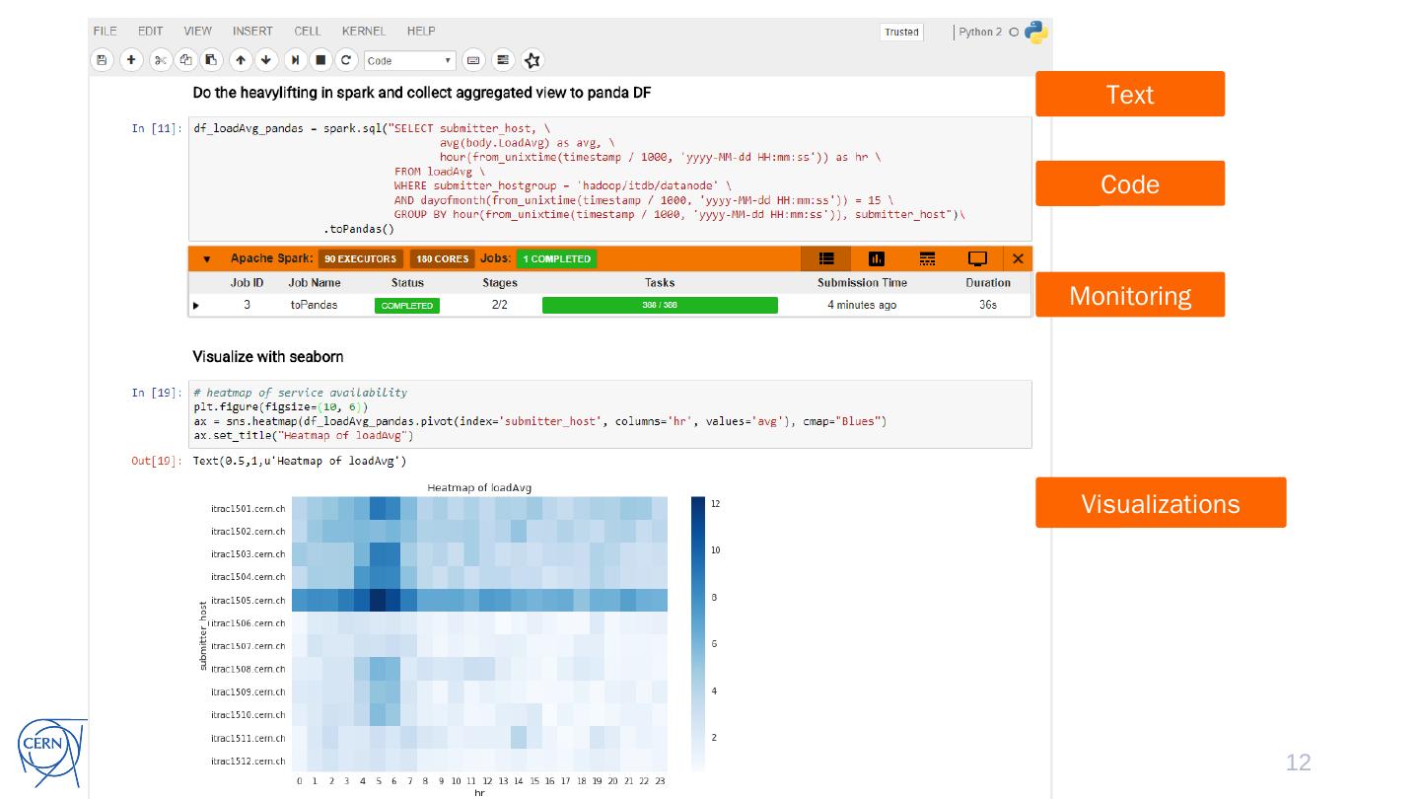
Task: Click the toPandas job name cell
Action: (x=314, y=306)
